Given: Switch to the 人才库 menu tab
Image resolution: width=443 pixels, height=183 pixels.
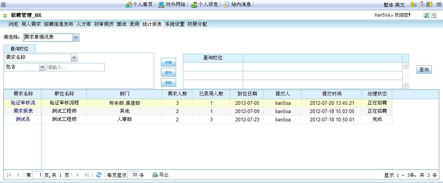Looking at the screenshot, I should [83, 24].
